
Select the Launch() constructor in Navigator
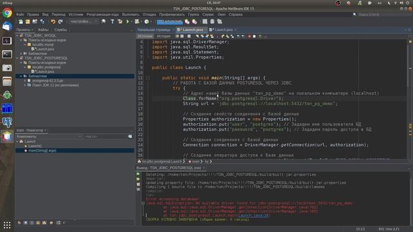(35, 146)
